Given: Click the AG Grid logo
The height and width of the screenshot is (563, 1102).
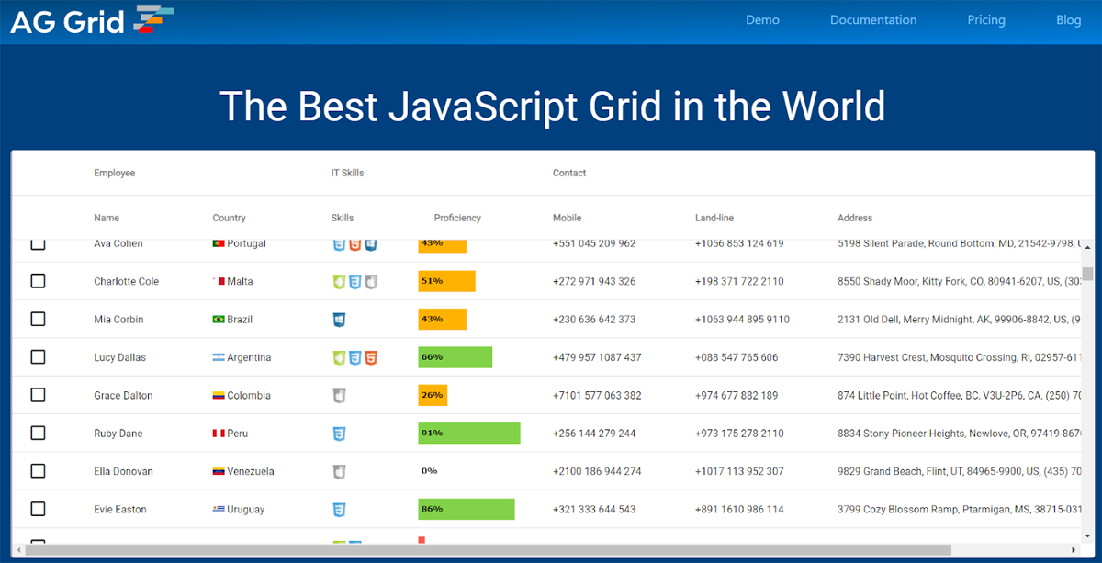Looking at the screenshot, I should click(x=92, y=20).
